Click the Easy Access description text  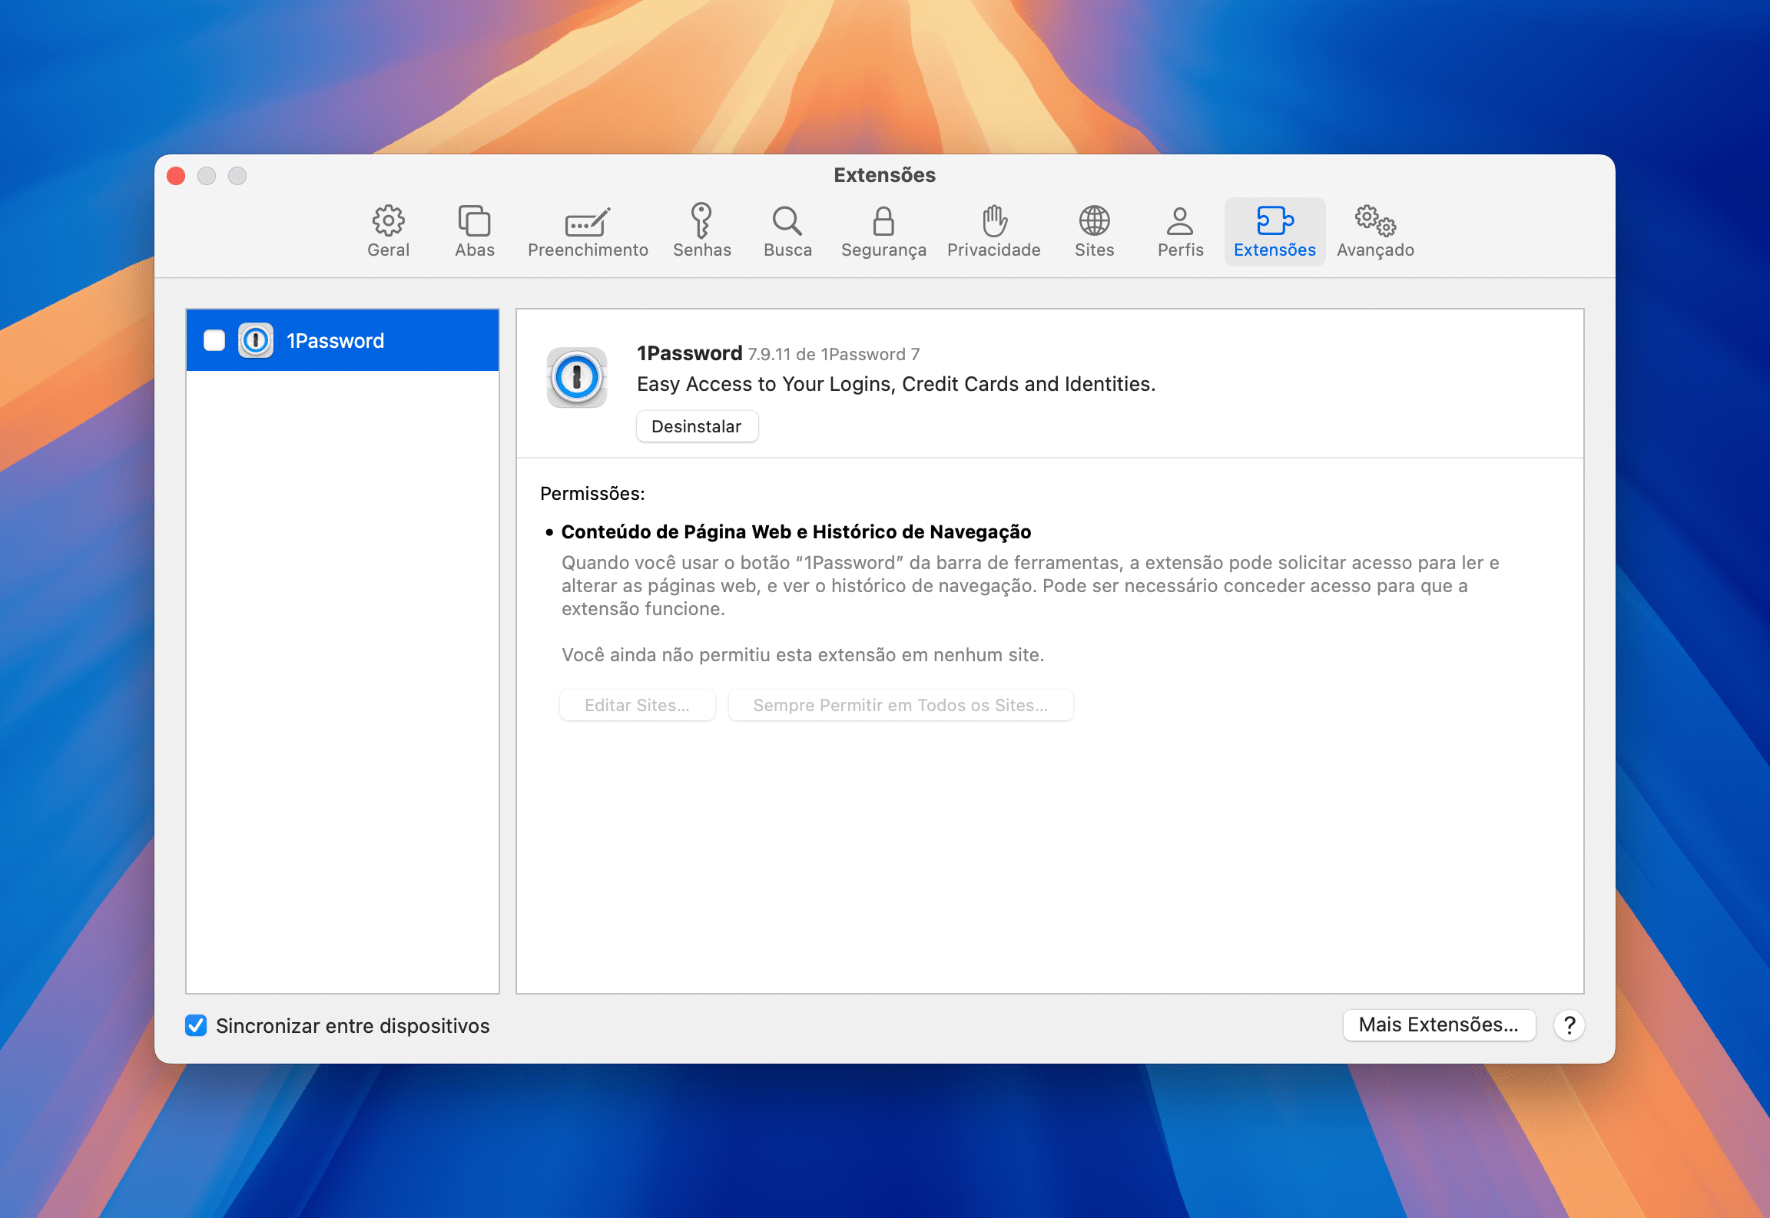click(x=896, y=384)
